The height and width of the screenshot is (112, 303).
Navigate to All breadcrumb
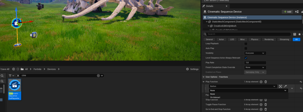tap(26, 69)
